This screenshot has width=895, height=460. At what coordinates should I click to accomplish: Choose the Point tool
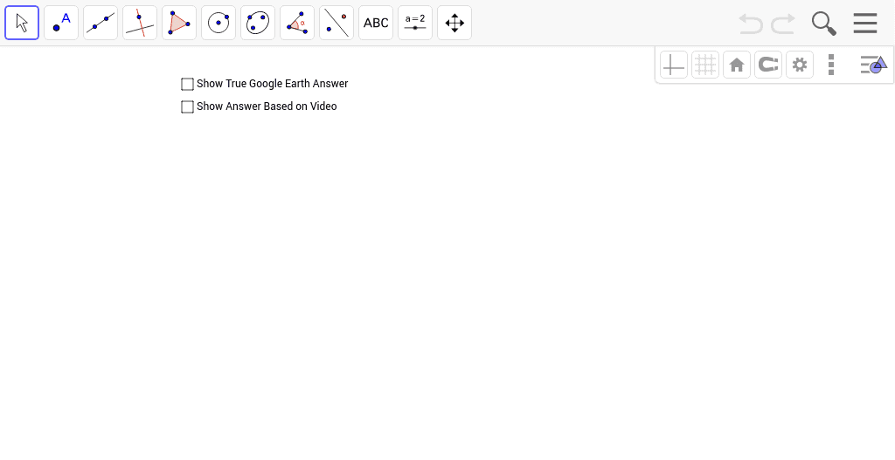pyautogui.click(x=61, y=23)
